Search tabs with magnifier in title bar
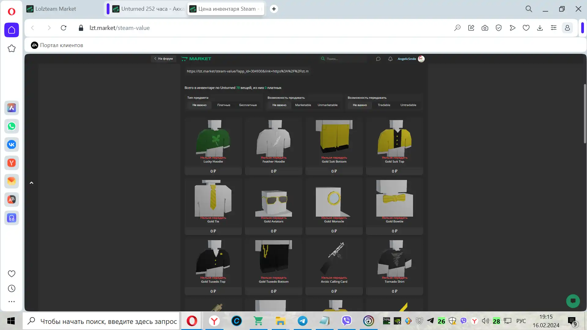Viewport: 587px width, 330px height. pyautogui.click(x=529, y=9)
